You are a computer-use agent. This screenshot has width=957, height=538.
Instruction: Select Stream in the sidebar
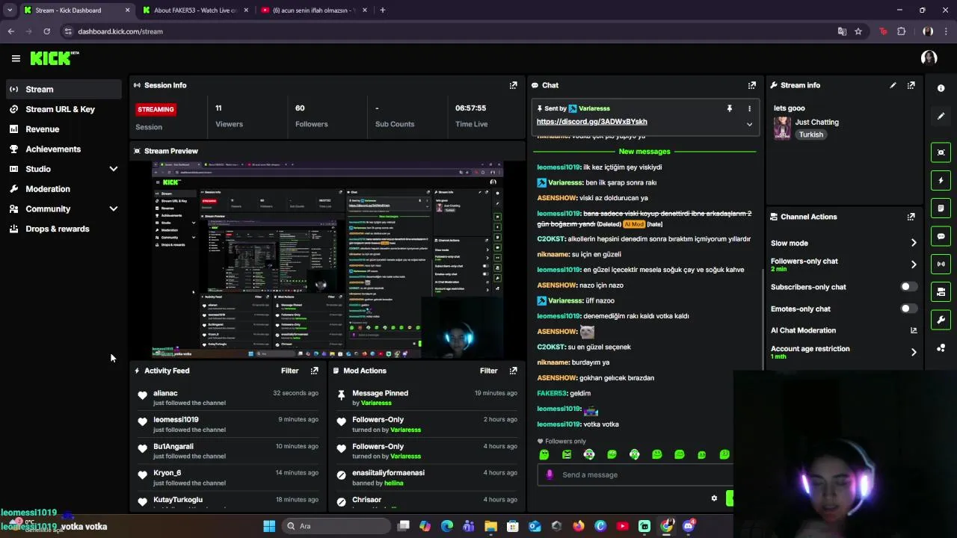pyautogui.click(x=64, y=89)
